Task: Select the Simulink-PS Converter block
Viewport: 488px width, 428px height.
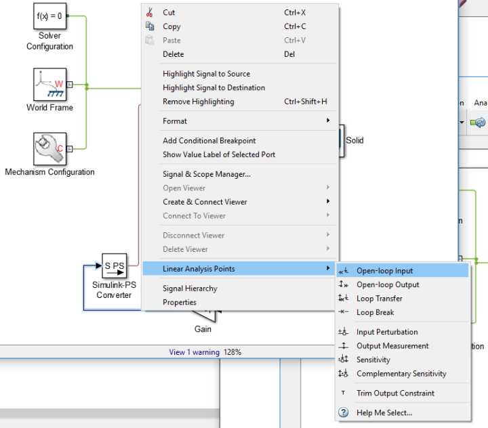Action: point(115,266)
